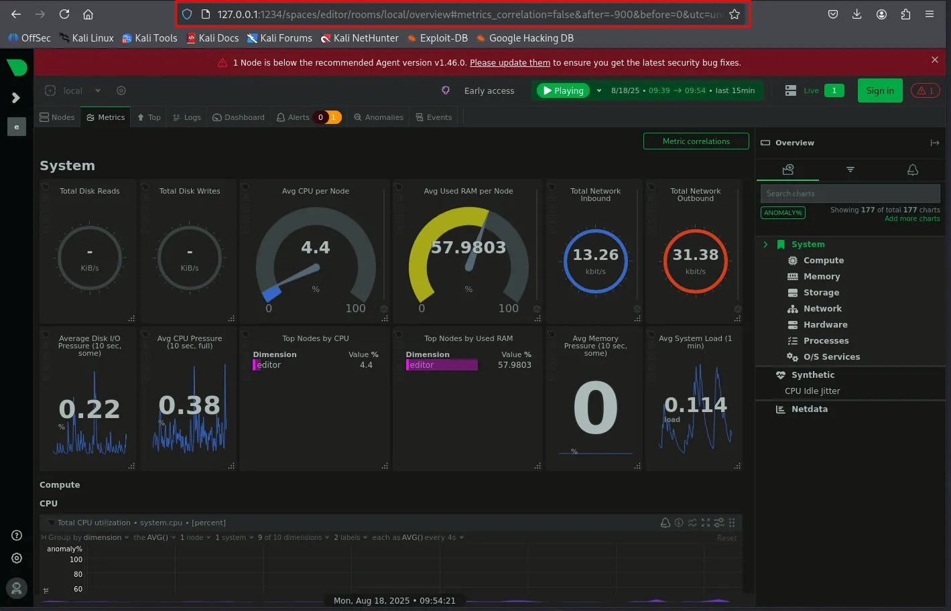Select Memory in the Overview tree
951x611 pixels.
[822, 277]
